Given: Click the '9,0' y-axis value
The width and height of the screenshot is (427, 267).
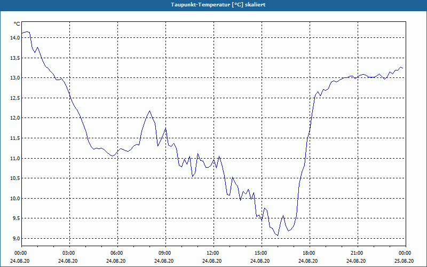Looking at the screenshot, I should pyautogui.click(x=16, y=238).
